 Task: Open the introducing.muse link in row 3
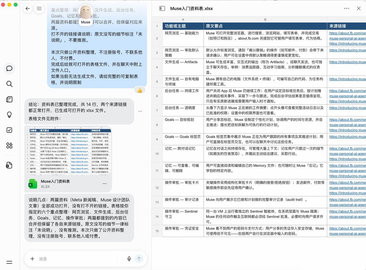[347, 50]
